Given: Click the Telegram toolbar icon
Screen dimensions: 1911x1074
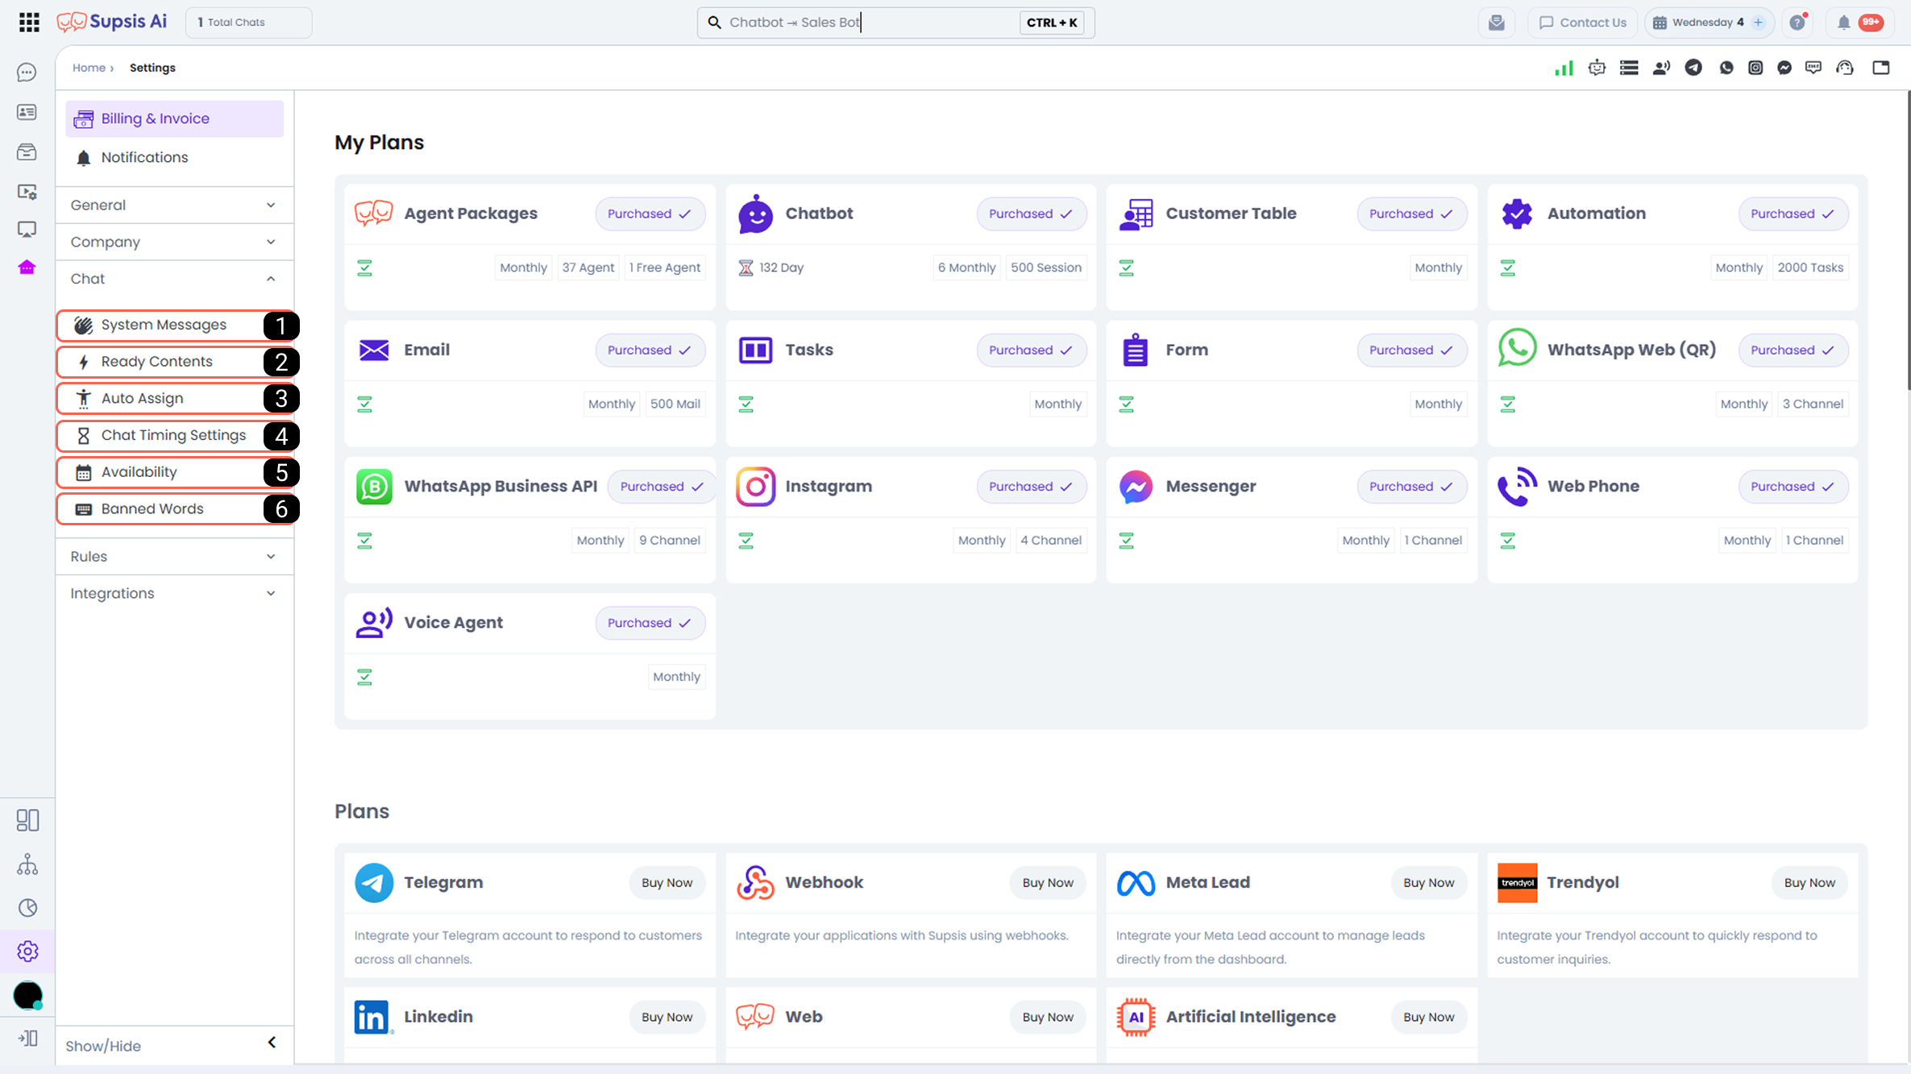Looking at the screenshot, I should pyautogui.click(x=1693, y=68).
